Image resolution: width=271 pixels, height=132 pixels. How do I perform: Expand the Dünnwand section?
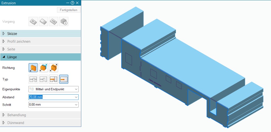coord(40,123)
